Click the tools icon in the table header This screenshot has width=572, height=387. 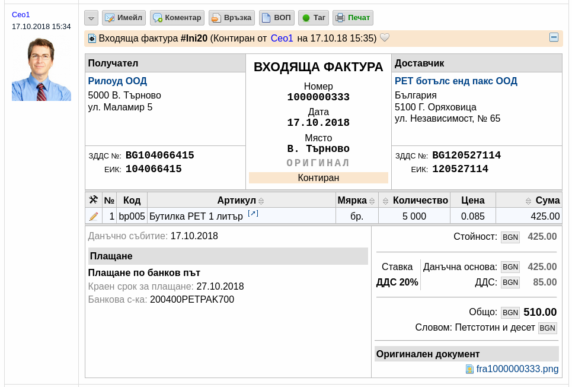point(94,200)
